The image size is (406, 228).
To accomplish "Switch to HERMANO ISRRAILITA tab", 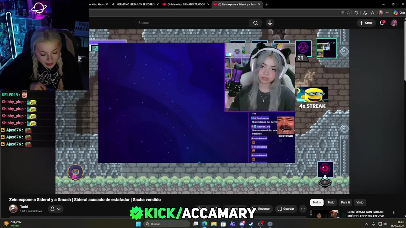I will (135, 4).
